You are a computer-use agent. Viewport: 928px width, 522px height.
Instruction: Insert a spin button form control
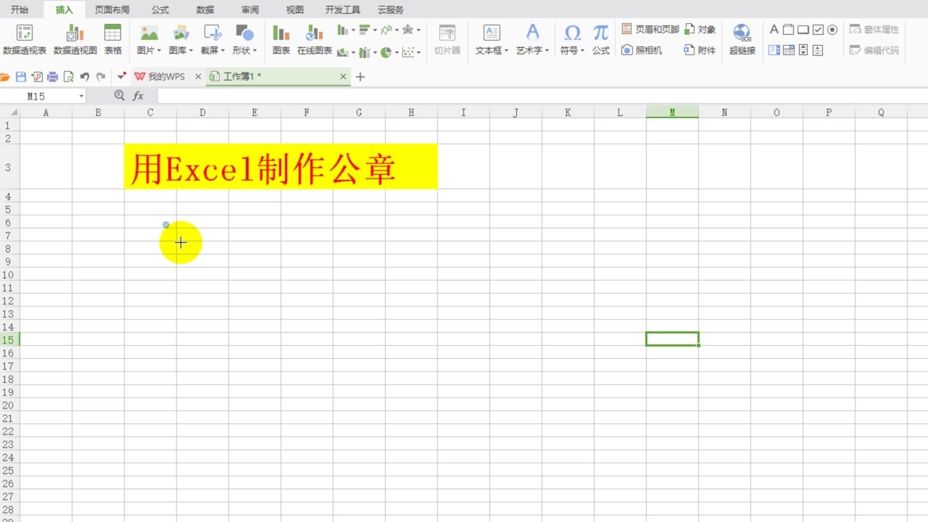[818, 50]
